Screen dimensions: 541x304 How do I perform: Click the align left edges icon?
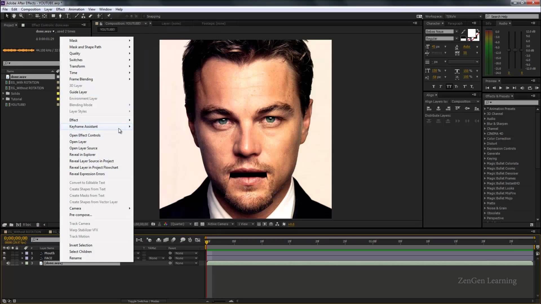tap(429, 108)
